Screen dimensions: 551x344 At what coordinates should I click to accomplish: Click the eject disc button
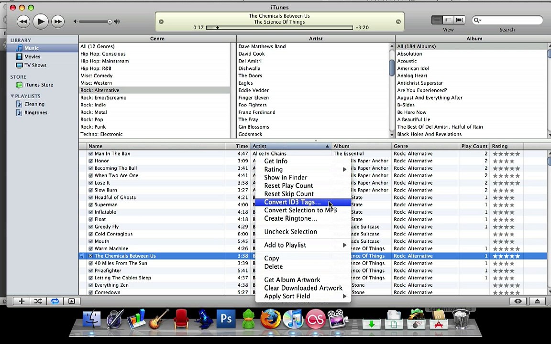(x=537, y=301)
